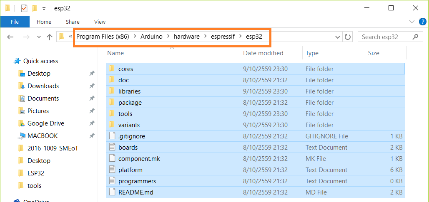Viewport: 429px width, 202px height.
Task: Click MD File type cell
Action: (x=316, y=192)
